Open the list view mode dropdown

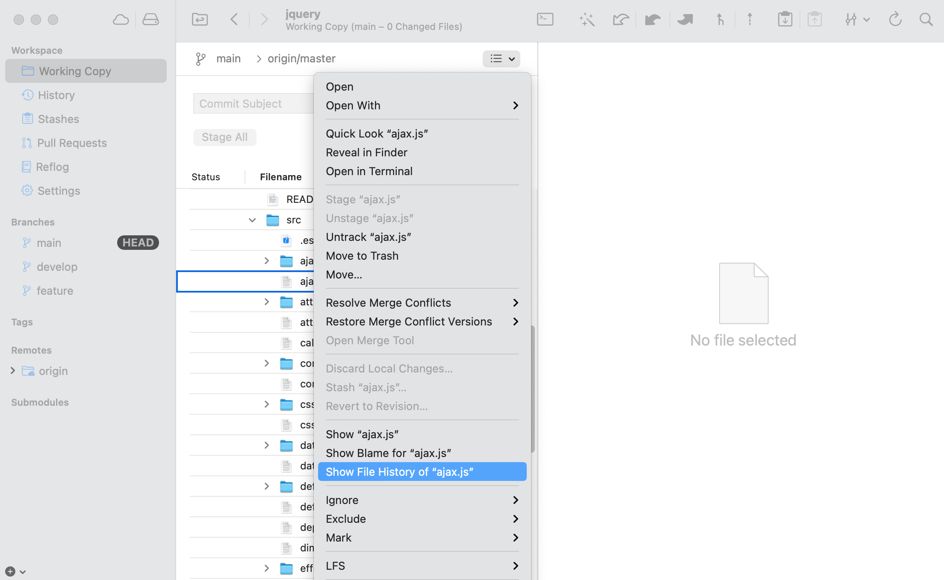point(501,59)
